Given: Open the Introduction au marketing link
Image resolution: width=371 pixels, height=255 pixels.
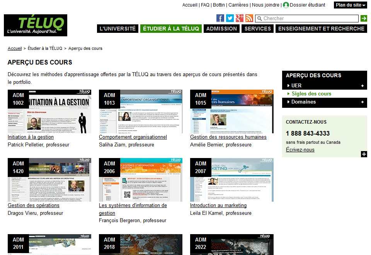Looking at the screenshot, I should coord(218,205).
